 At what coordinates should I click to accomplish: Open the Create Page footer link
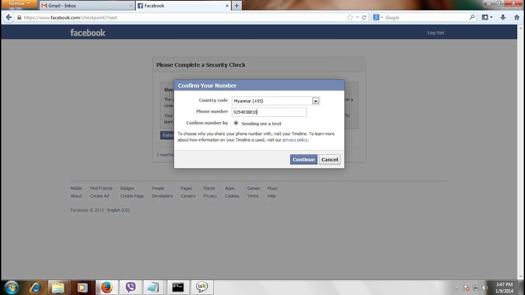coord(132,196)
